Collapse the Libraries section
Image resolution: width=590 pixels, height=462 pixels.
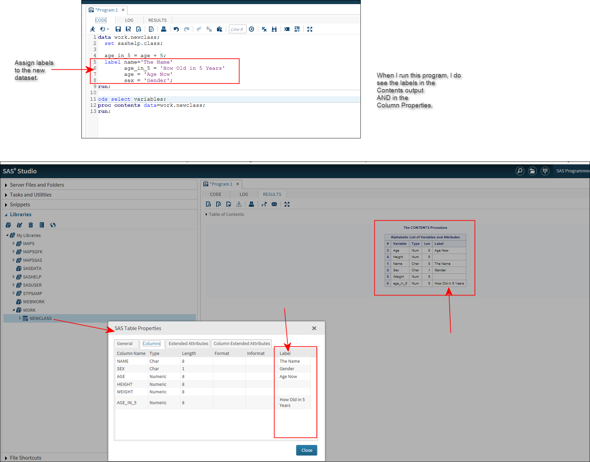click(x=6, y=215)
